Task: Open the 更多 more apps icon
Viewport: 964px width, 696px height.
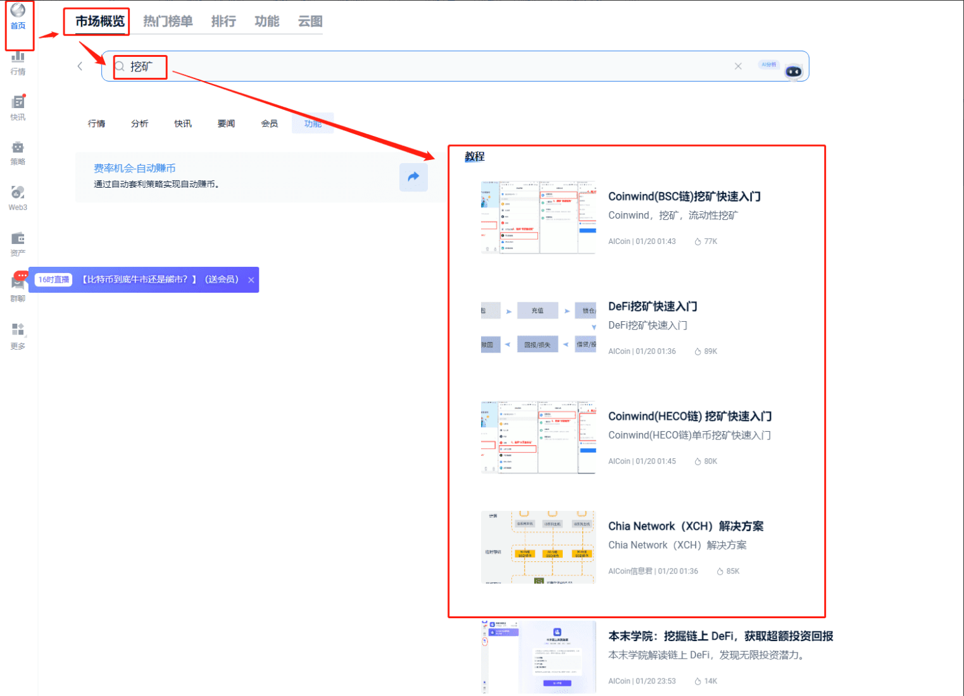Action: point(18,329)
